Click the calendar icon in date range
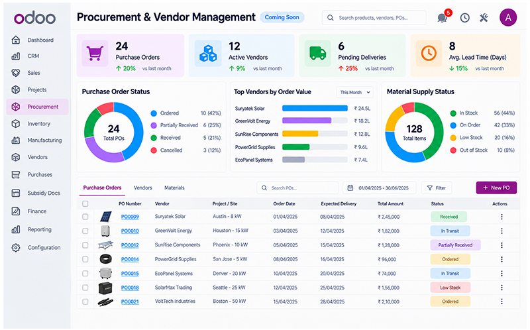Image resolution: width=530 pixels, height=330 pixels. 350,188
